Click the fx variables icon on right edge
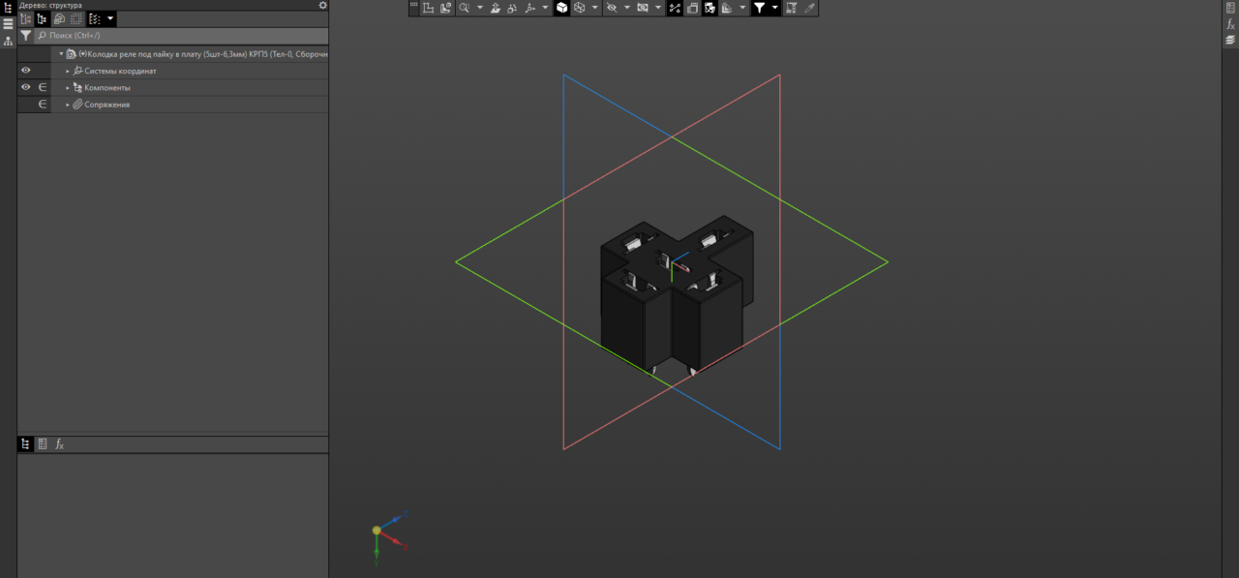This screenshot has height=578, width=1239. point(1230,23)
